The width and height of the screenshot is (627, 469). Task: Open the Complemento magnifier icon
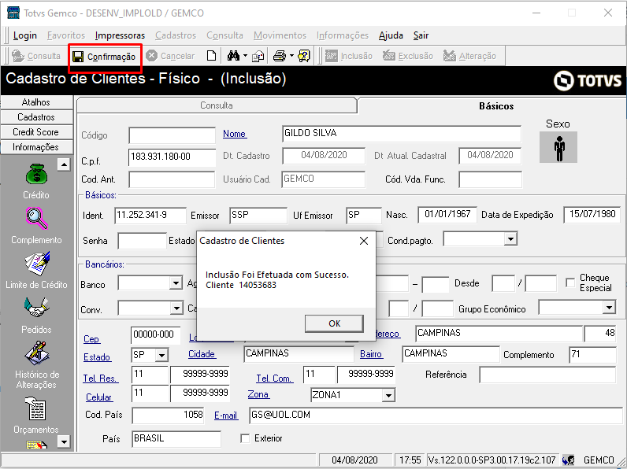(37, 218)
